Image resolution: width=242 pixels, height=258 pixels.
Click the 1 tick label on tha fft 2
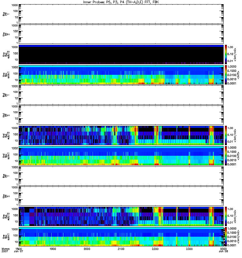click(x=17, y=43)
